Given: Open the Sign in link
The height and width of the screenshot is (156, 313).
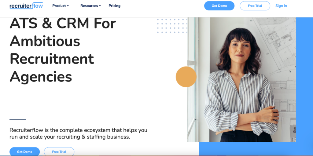Looking at the screenshot, I should [281, 6].
